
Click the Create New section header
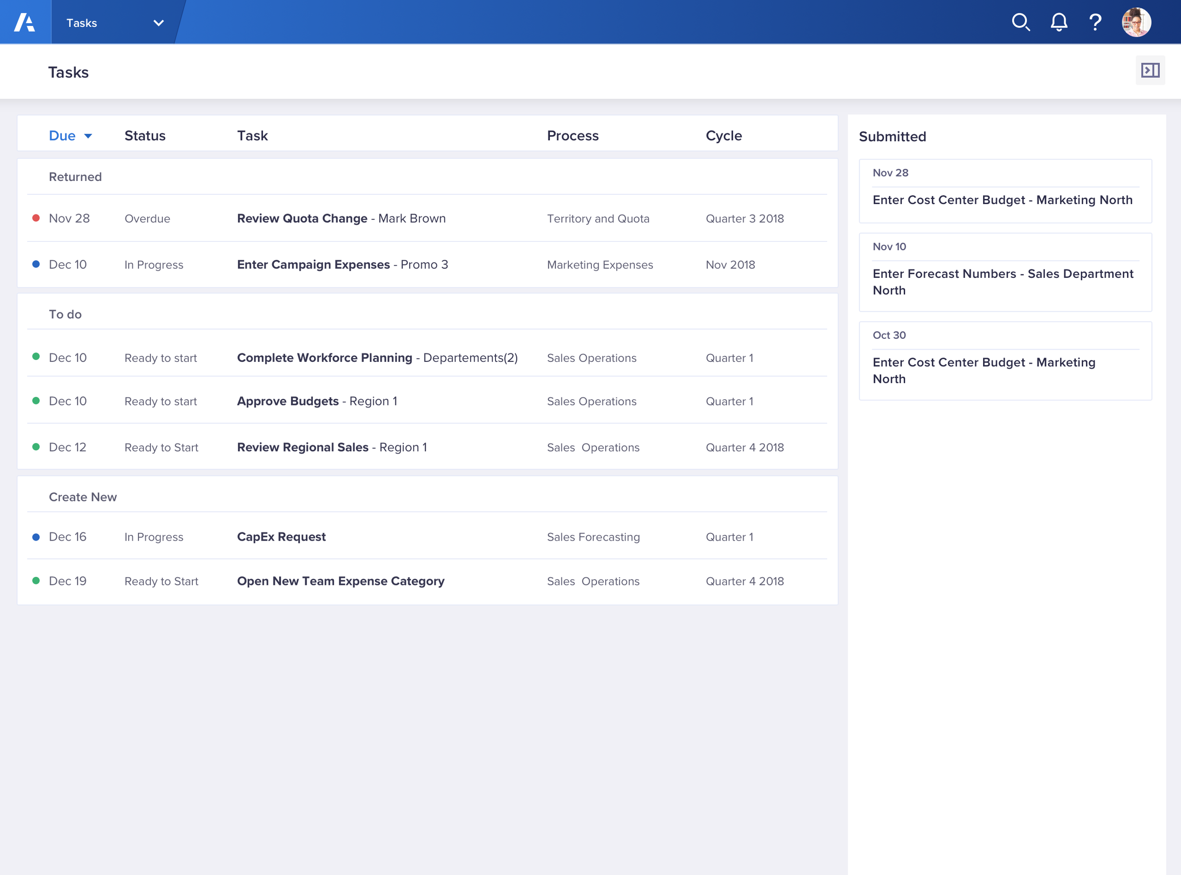[83, 497]
